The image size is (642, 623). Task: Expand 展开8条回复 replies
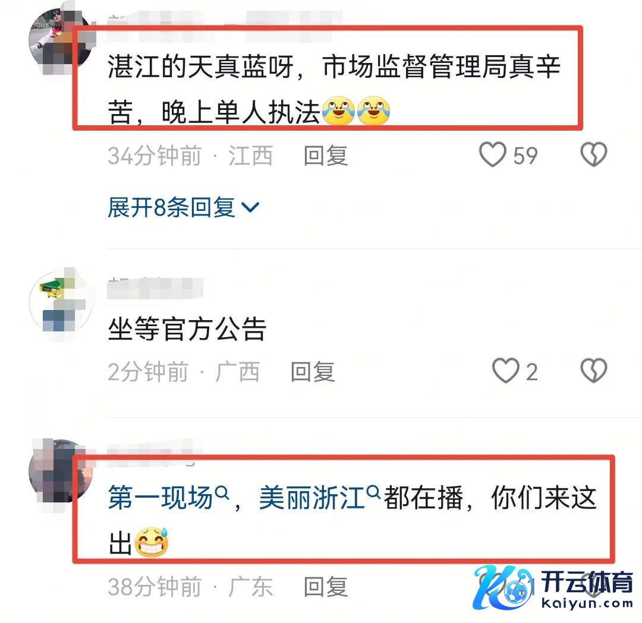[184, 207]
